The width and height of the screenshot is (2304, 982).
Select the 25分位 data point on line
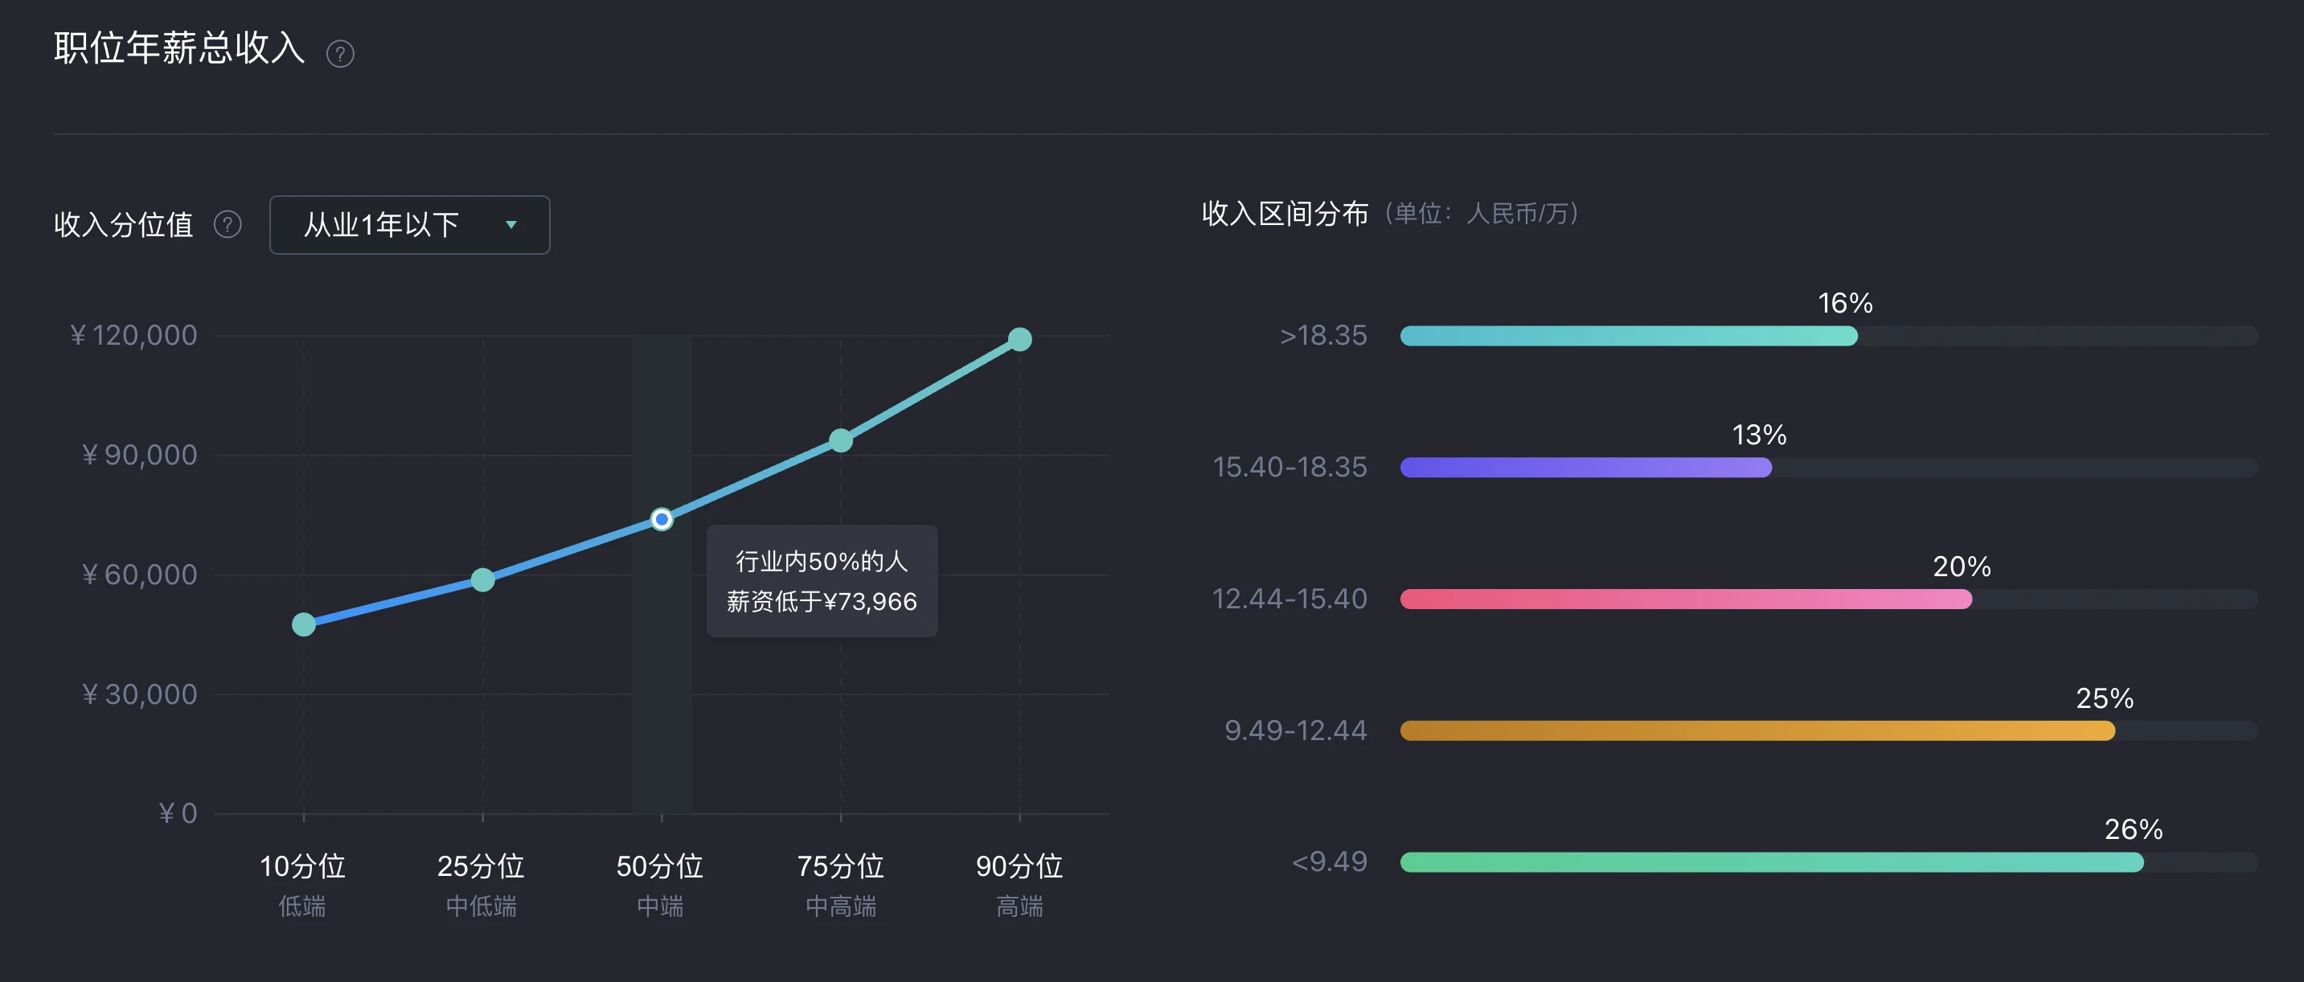click(483, 579)
